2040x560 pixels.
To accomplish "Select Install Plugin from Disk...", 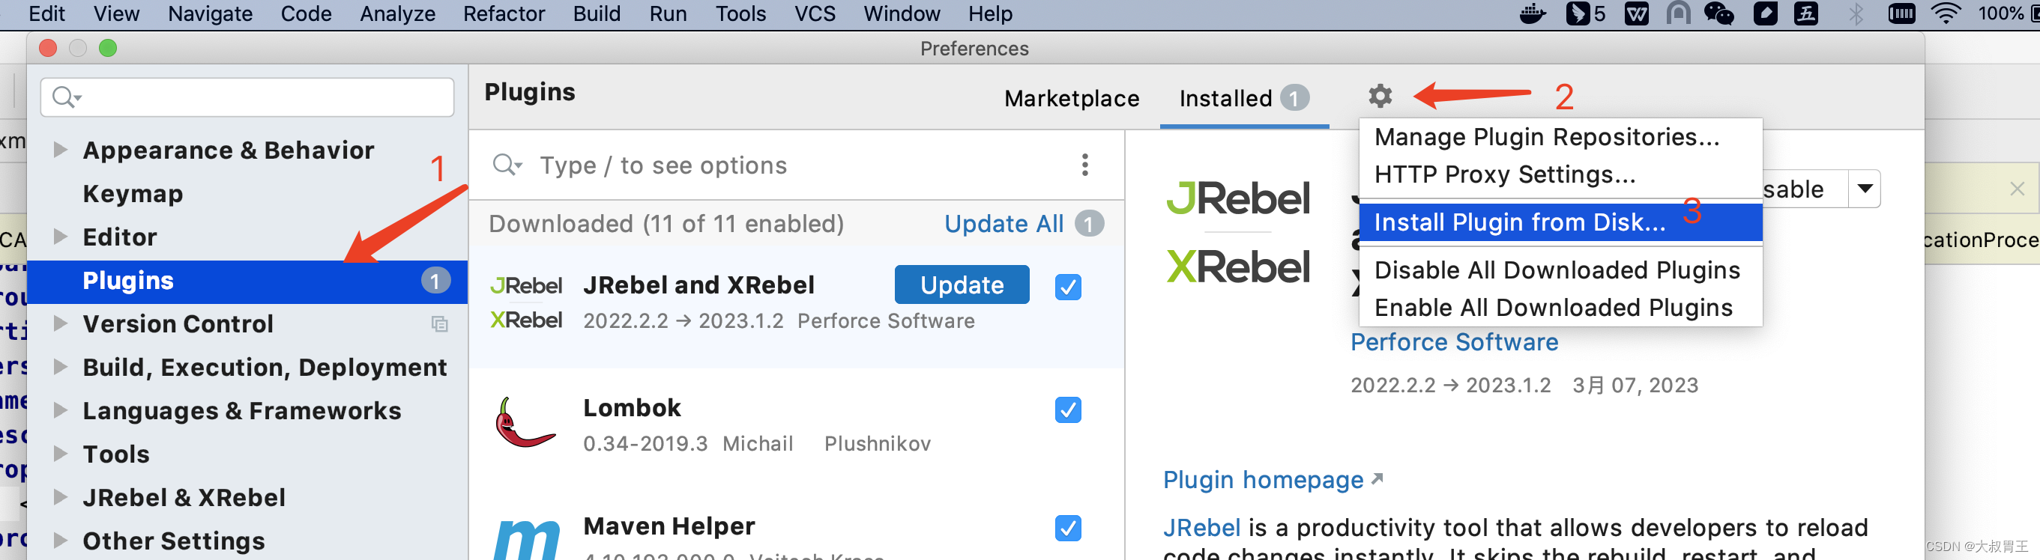I will coord(1519,222).
